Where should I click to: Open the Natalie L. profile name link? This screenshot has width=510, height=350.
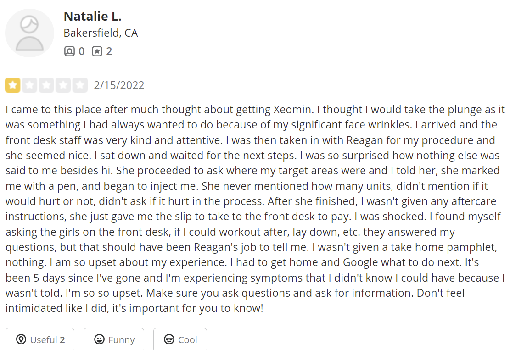click(x=92, y=17)
